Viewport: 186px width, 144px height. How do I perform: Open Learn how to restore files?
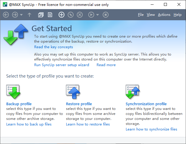tap(88, 124)
